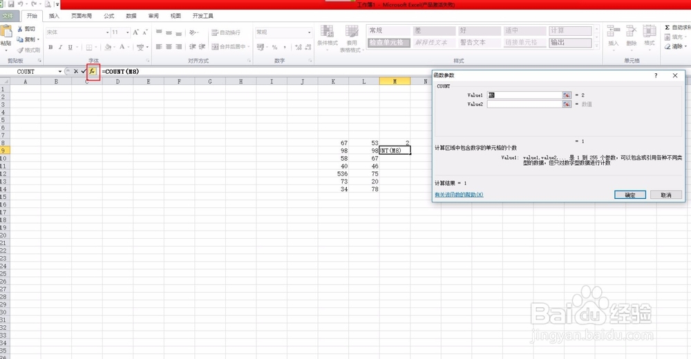
Task: Click the text orientation icon
Action: click(x=193, y=32)
